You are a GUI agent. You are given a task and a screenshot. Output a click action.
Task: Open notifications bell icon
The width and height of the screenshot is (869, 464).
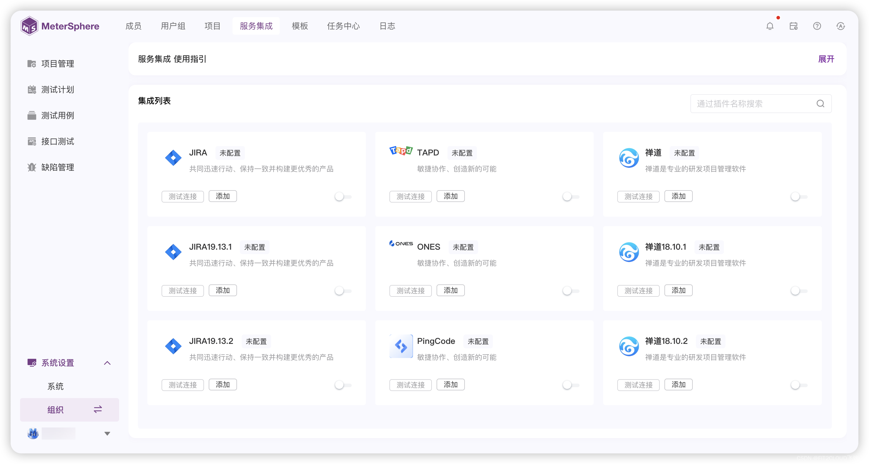click(769, 26)
